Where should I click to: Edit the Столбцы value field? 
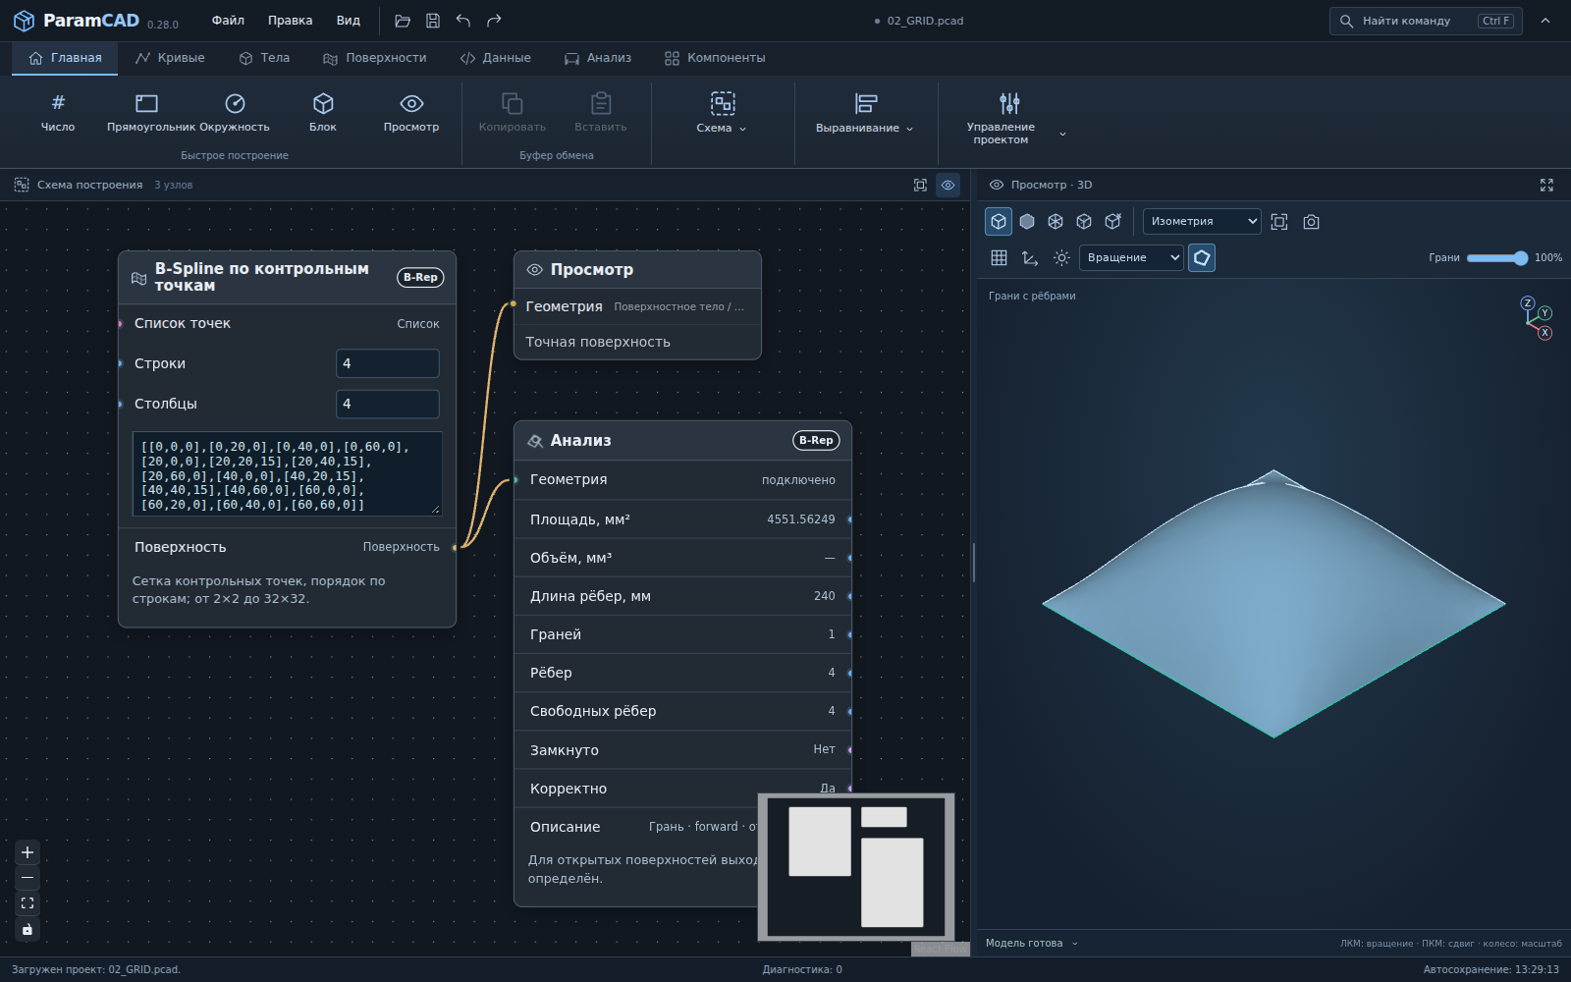point(388,404)
